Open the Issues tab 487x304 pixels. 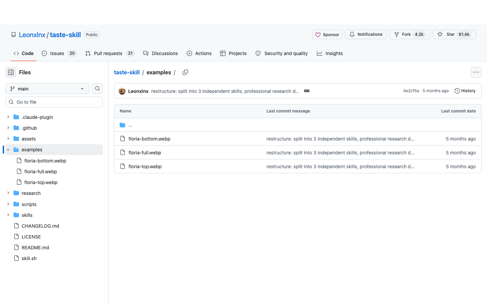[x=59, y=53]
